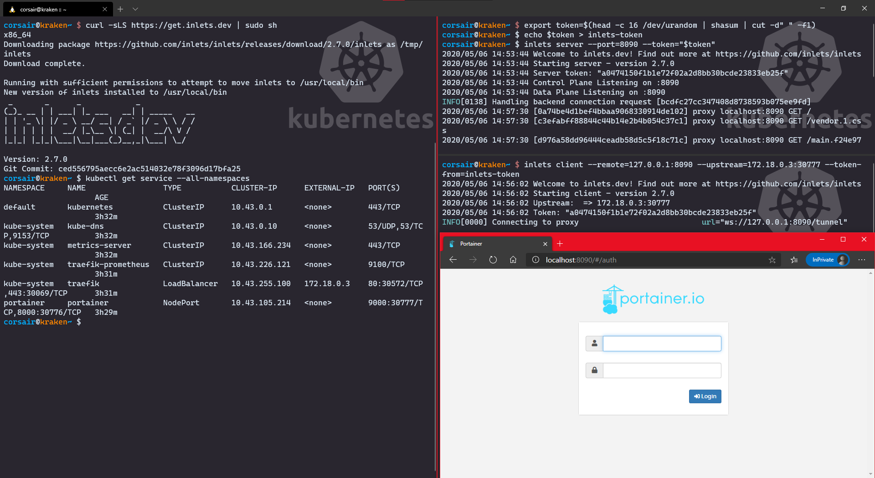The height and width of the screenshot is (478, 875).
Task: Click the browser Back arrow icon
Action: (453, 260)
